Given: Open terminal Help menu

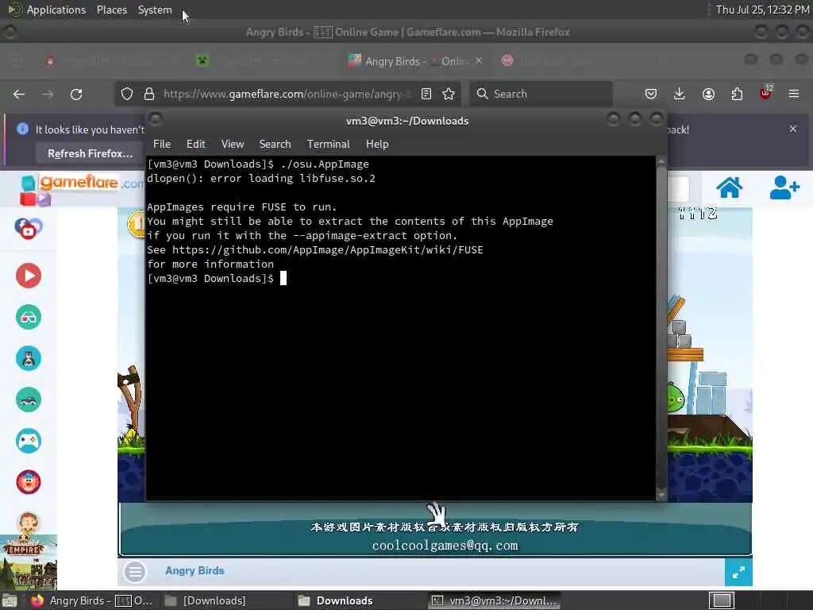Looking at the screenshot, I should click(x=377, y=145).
